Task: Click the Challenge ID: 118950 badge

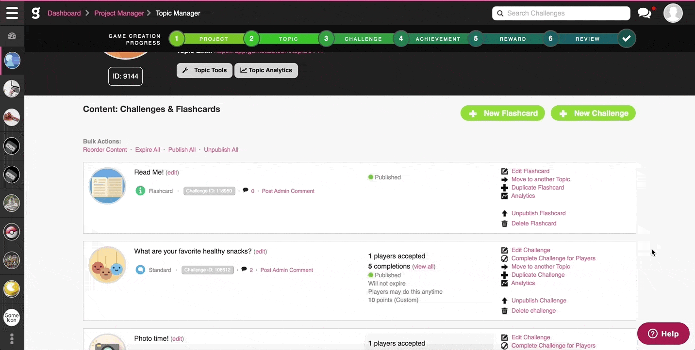Action: [209, 191]
